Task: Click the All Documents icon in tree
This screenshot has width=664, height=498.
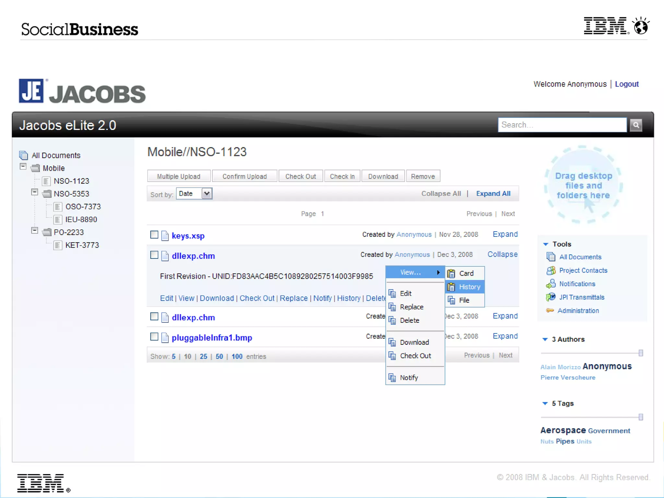Action: [23, 155]
